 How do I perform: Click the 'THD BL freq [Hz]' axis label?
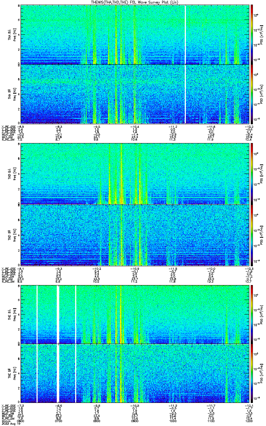pyautogui.click(x=12, y=174)
